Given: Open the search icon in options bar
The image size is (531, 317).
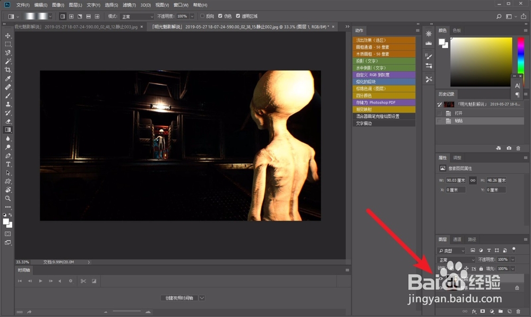Looking at the screenshot, I should pos(499,16).
